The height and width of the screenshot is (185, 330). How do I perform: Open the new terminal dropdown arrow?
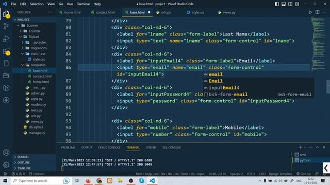point(305,147)
